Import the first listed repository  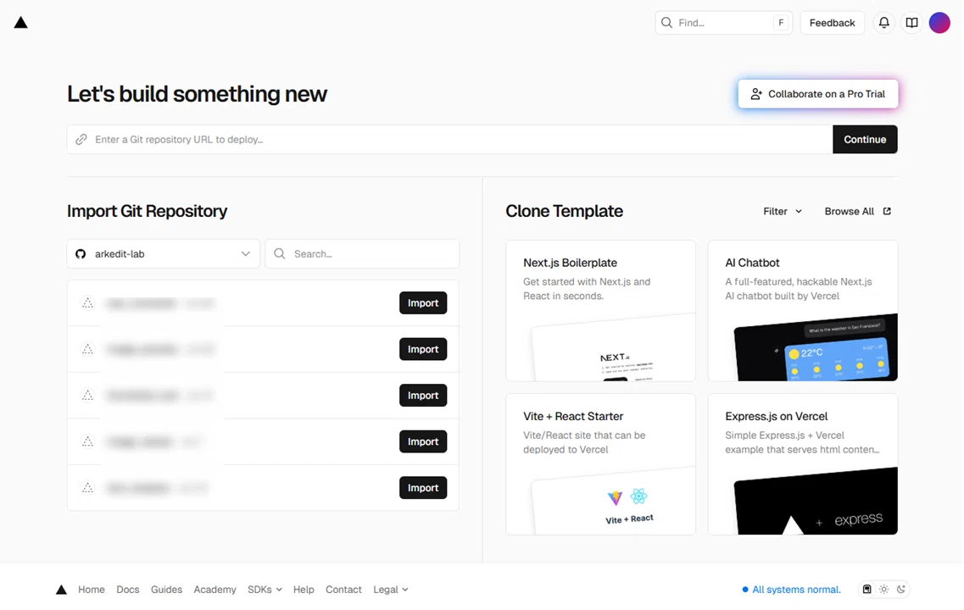[x=423, y=302]
